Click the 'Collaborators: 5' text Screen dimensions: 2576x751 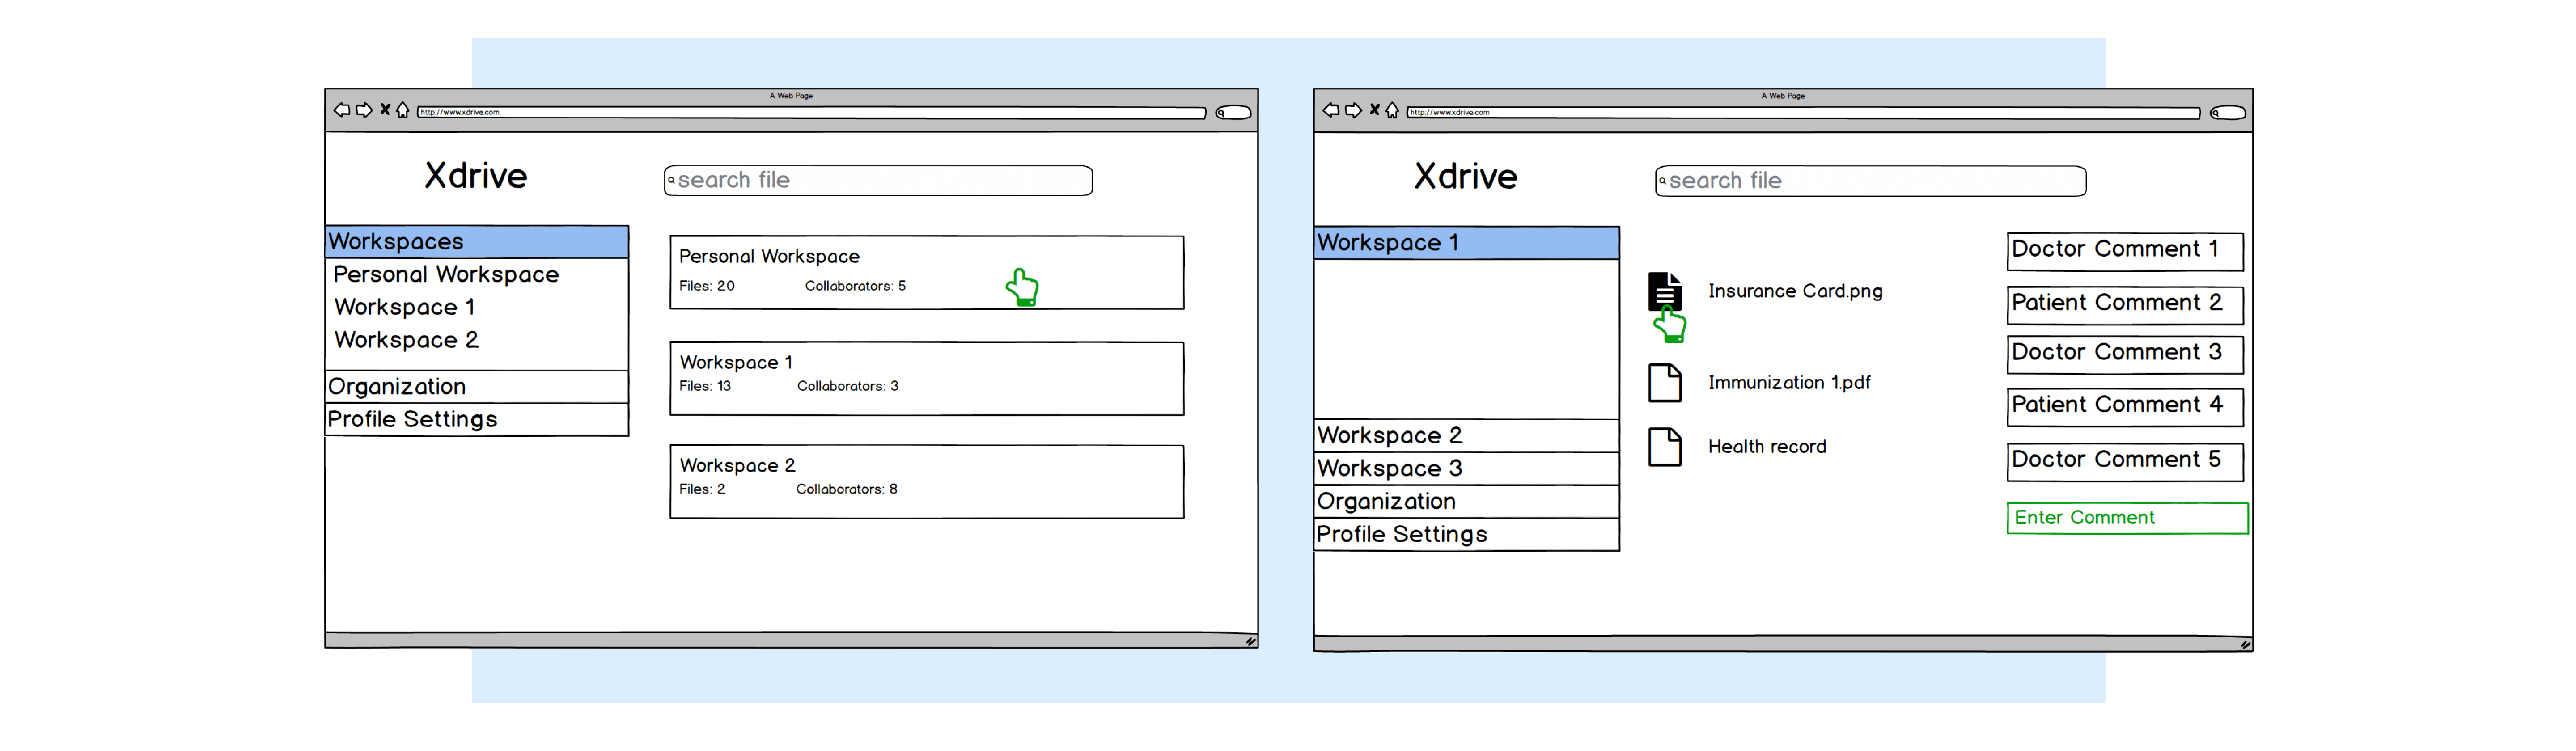click(x=855, y=287)
